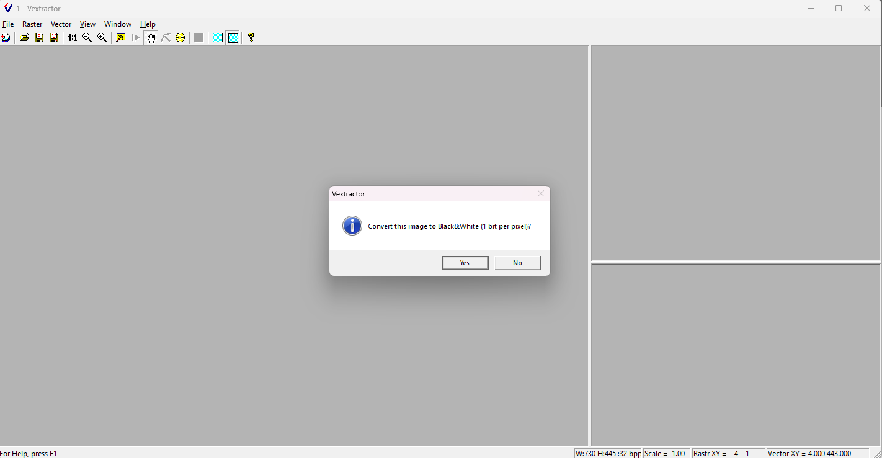The width and height of the screenshot is (882, 458).
Task: Set zoom to 1:1 scale
Action: 73,38
